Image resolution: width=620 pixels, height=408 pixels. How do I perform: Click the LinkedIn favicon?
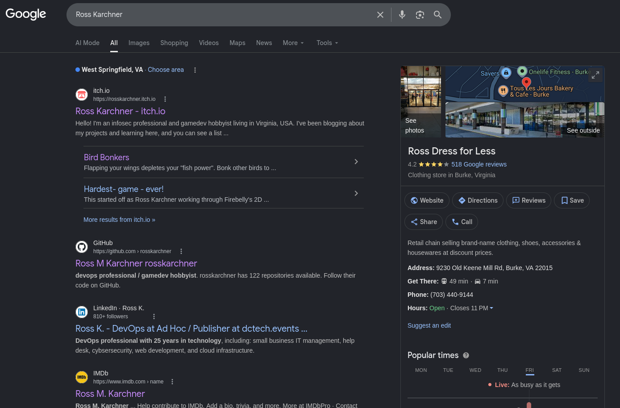click(82, 312)
